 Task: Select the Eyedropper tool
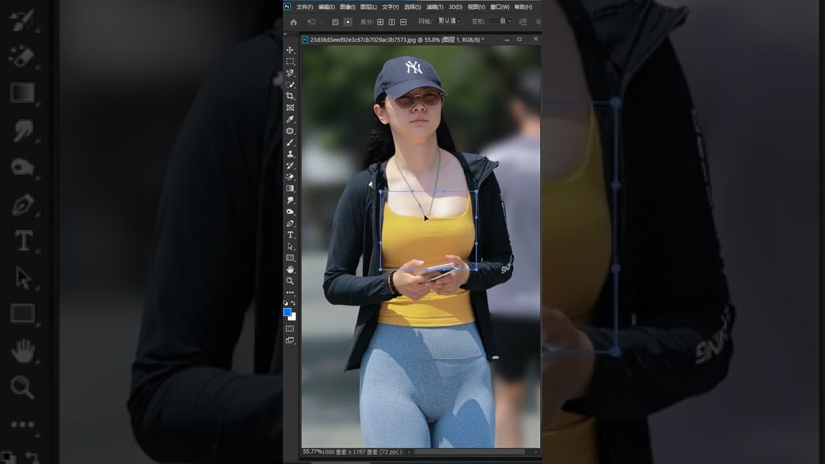(290, 119)
